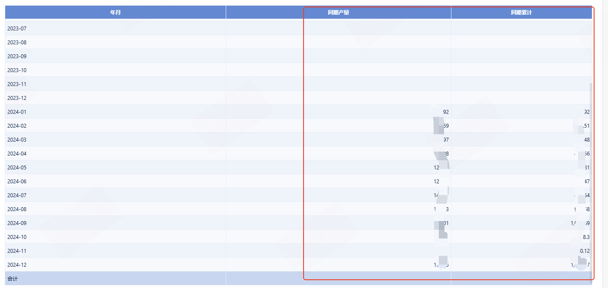Image resolution: width=608 pixels, height=288 pixels.
Task: Click the 合计 total row label
Action: click(x=13, y=278)
